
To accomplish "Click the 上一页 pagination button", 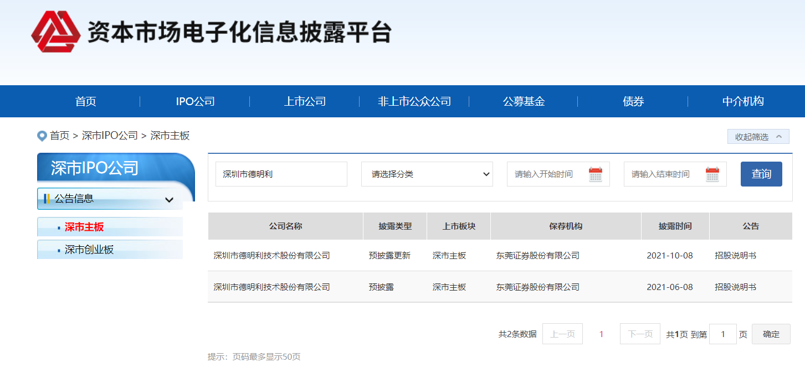I will pyautogui.click(x=562, y=334).
